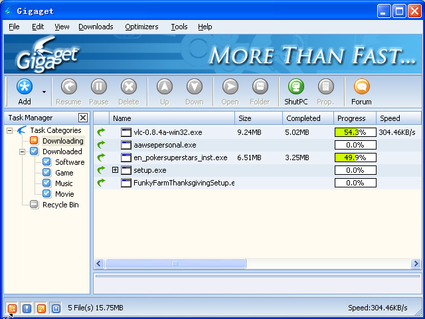Click green arrow status icon for FunkyFarmThanksgivingSetup
Image resolution: width=425 pixels, height=319 pixels.
point(101,183)
